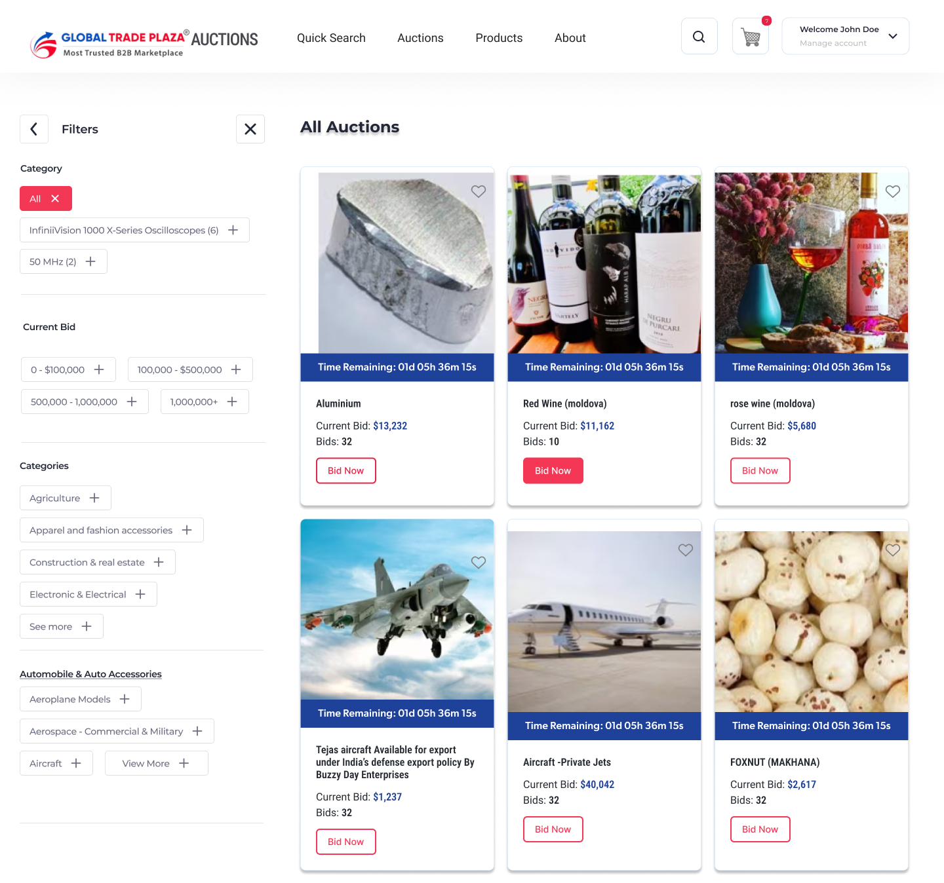Select the 500,000 - 1,000,000 bid range
The height and width of the screenshot is (883, 944).
coord(85,402)
